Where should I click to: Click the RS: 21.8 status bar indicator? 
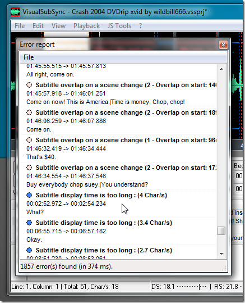[x=226, y=287]
